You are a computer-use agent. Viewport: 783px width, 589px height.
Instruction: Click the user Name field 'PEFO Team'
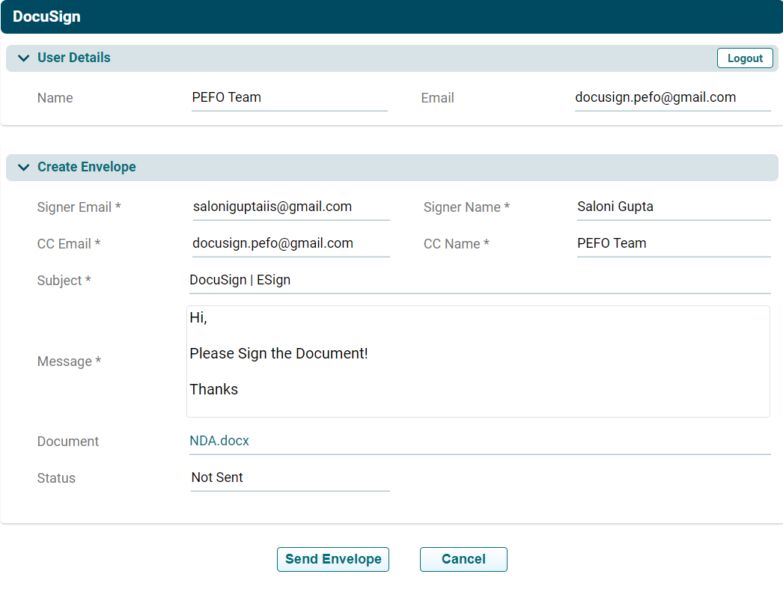pos(288,97)
